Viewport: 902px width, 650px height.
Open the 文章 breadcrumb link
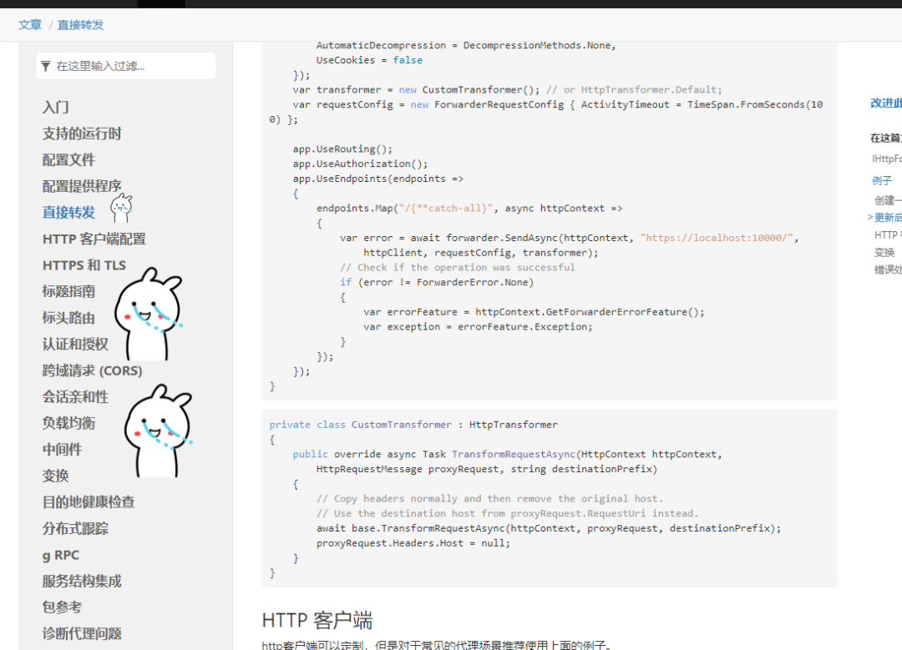(x=30, y=25)
